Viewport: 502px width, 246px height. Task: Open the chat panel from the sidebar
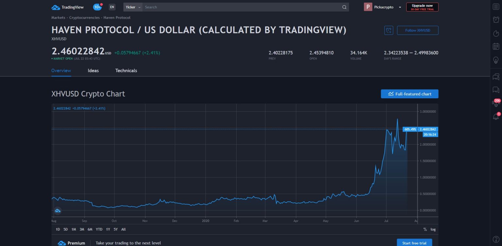tap(495, 90)
